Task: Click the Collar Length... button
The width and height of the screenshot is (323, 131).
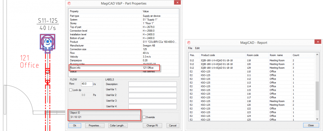Action: [118, 125]
